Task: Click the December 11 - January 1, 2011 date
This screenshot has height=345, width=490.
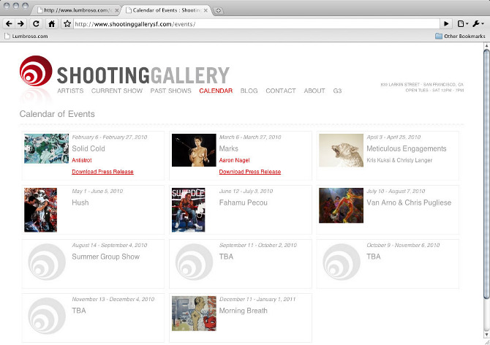Action: point(257,299)
